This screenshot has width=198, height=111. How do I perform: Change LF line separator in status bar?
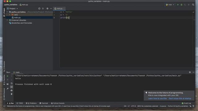point(129,106)
